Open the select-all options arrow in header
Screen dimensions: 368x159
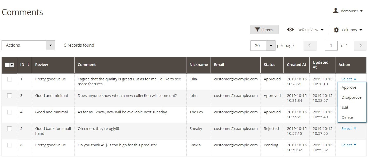click(12, 65)
